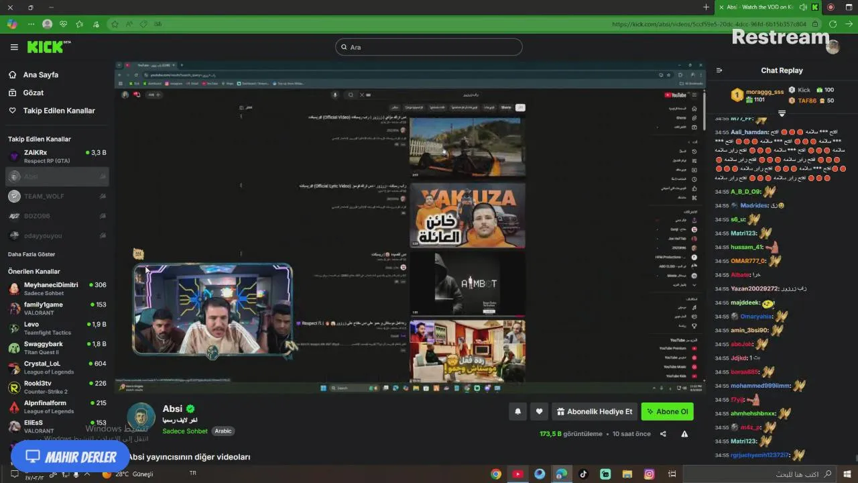The image size is (858, 483).
Task: Open Levo Teamfight Tactics channel
Action: pyautogui.click(x=57, y=328)
